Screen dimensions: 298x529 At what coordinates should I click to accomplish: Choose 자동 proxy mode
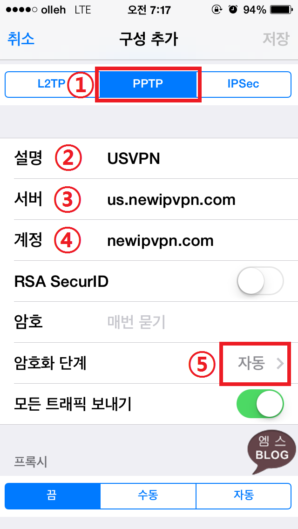(x=244, y=495)
